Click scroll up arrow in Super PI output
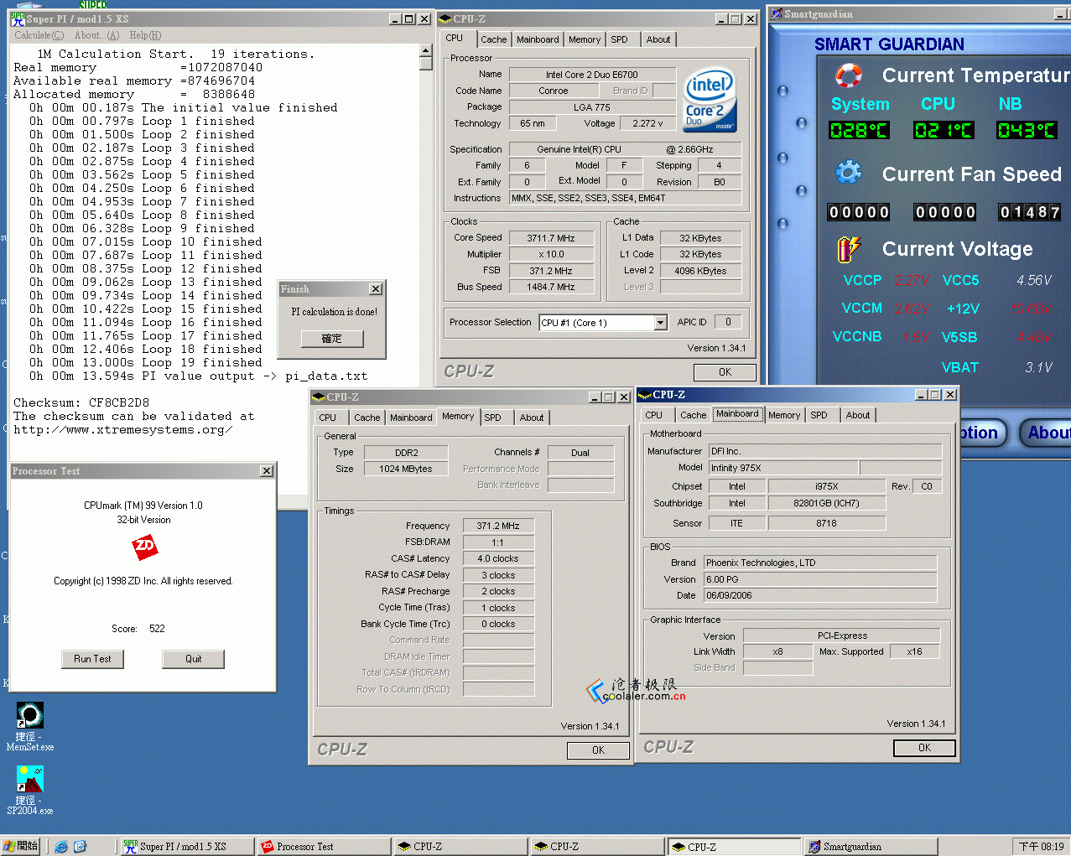Screen dimensions: 1071x856 (426, 51)
